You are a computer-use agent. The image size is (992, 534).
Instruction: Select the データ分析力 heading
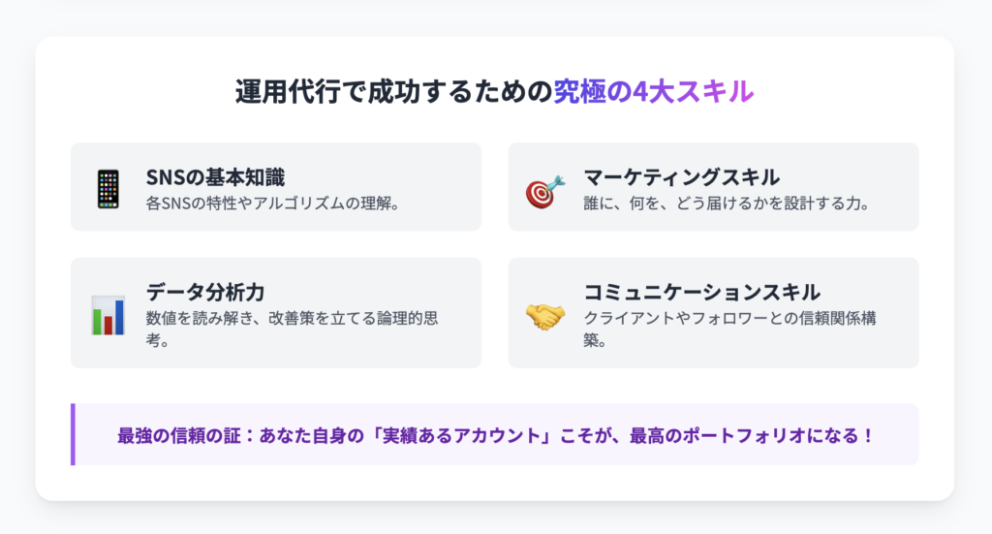205,293
